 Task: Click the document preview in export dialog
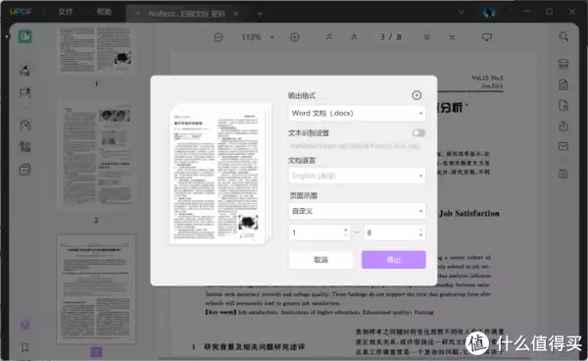point(220,174)
